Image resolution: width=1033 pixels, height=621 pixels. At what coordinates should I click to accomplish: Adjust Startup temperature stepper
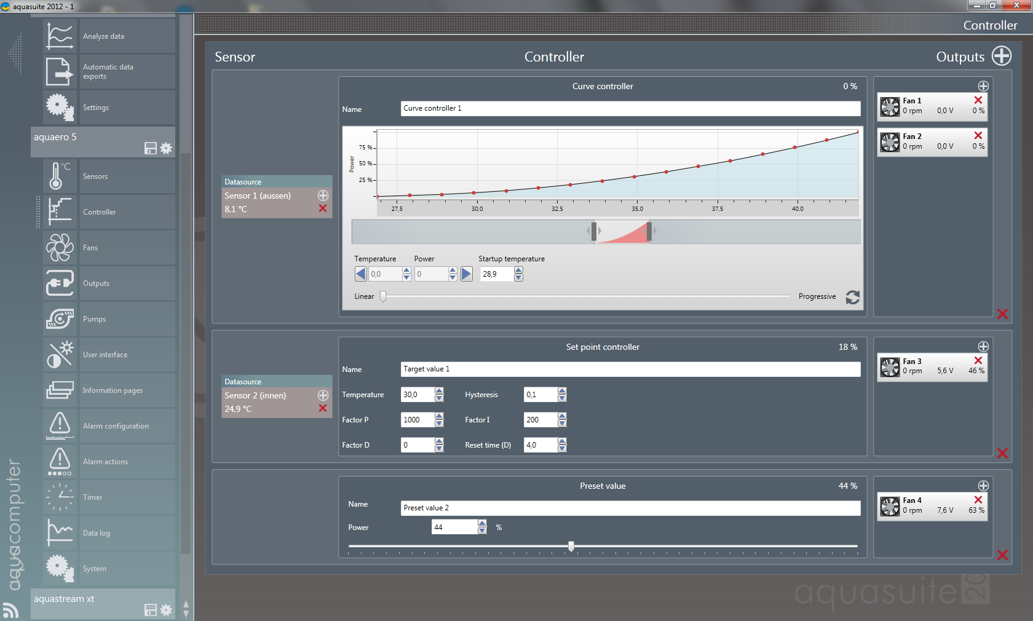518,274
